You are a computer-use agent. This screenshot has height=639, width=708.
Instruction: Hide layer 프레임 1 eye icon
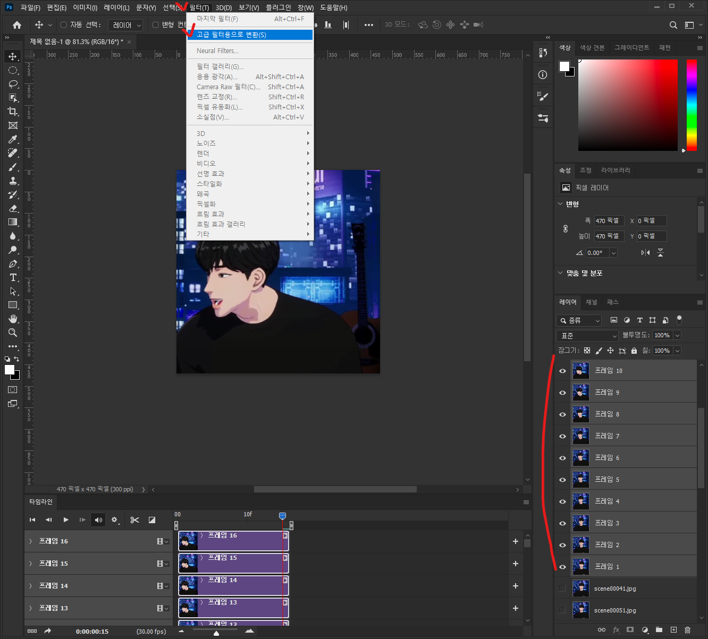[562, 567]
